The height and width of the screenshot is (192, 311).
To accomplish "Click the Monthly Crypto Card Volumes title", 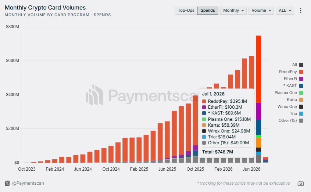I will point(45,8).
